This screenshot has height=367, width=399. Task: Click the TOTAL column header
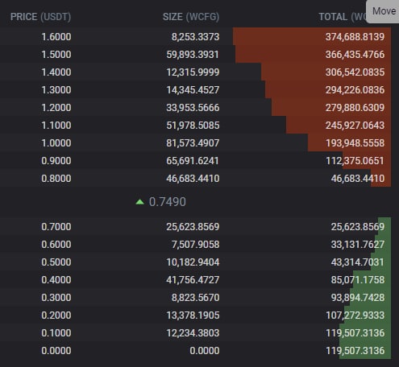tap(343, 17)
